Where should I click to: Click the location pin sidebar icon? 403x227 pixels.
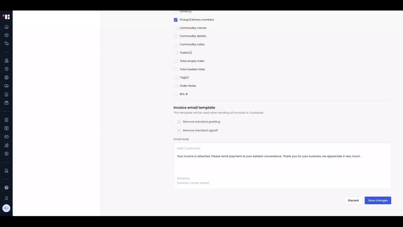point(6,69)
